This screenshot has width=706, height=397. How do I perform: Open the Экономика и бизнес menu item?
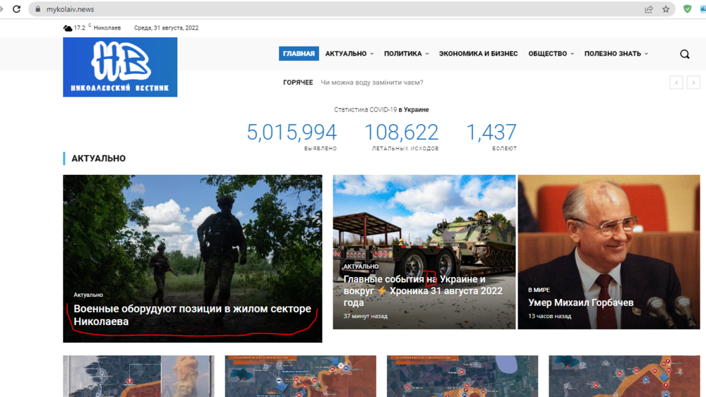(x=478, y=54)
